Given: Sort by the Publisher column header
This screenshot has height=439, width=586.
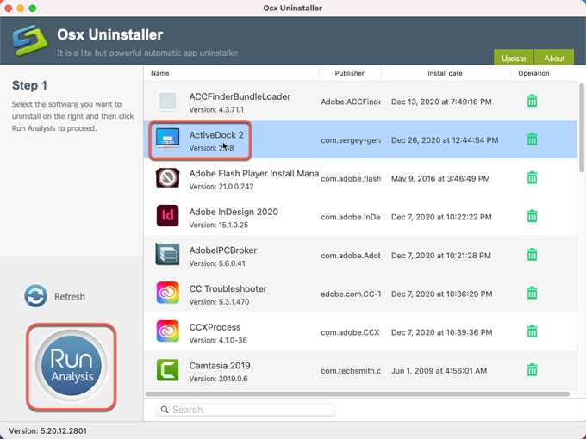Looking at the screenshot, I should (x=349, y=73).
